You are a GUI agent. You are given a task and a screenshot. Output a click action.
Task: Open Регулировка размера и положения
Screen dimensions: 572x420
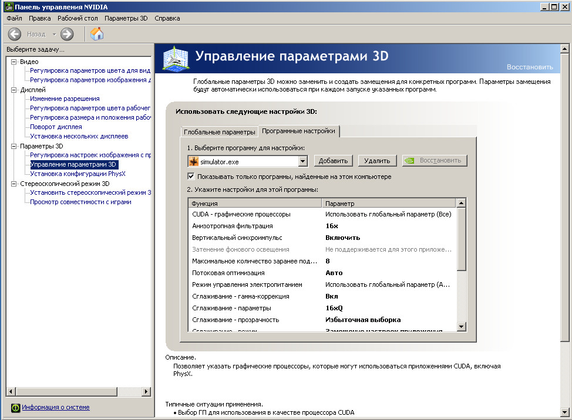point(90,118)
